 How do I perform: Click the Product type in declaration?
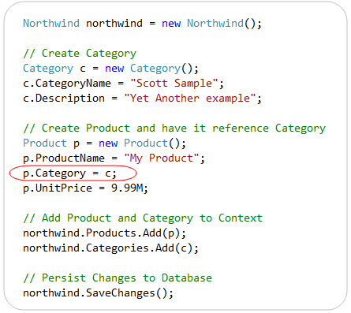click(x=45, y=143)
